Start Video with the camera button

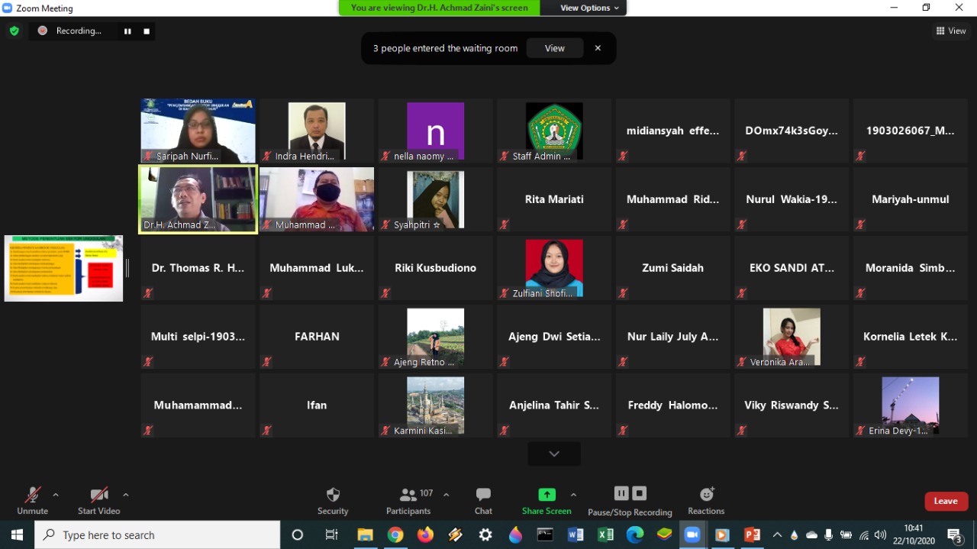click(98, 501)
